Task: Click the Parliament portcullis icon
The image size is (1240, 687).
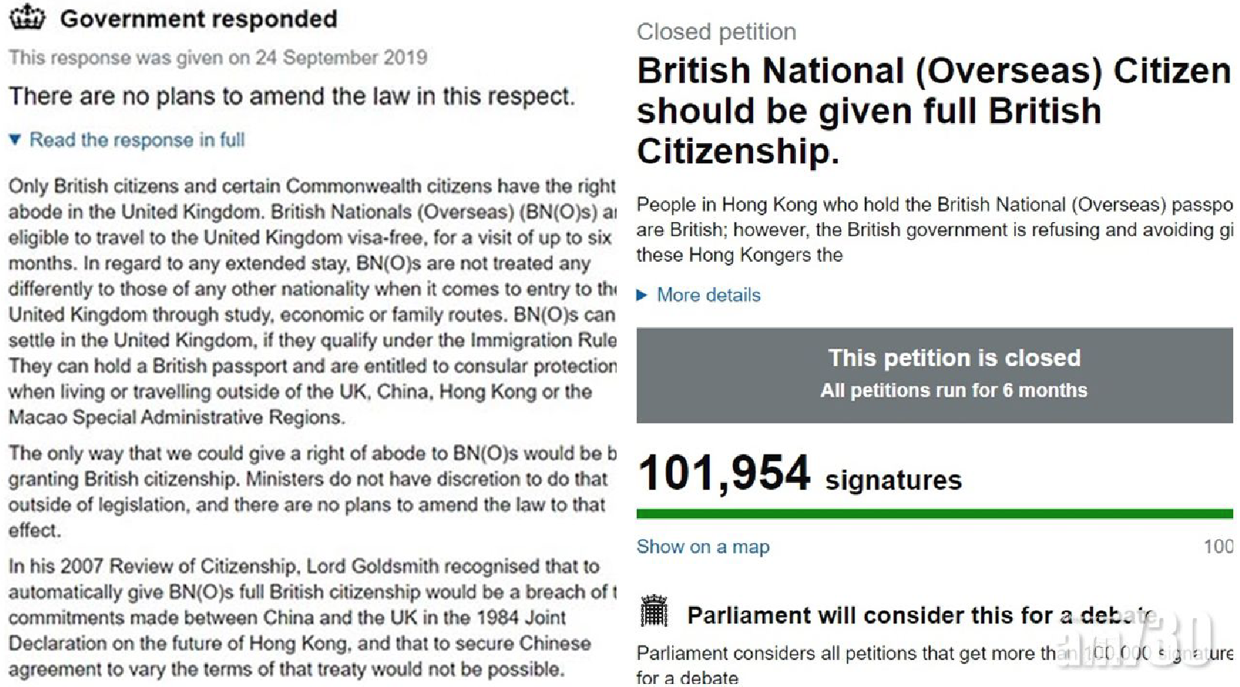Action: click(x=654, y=610)
